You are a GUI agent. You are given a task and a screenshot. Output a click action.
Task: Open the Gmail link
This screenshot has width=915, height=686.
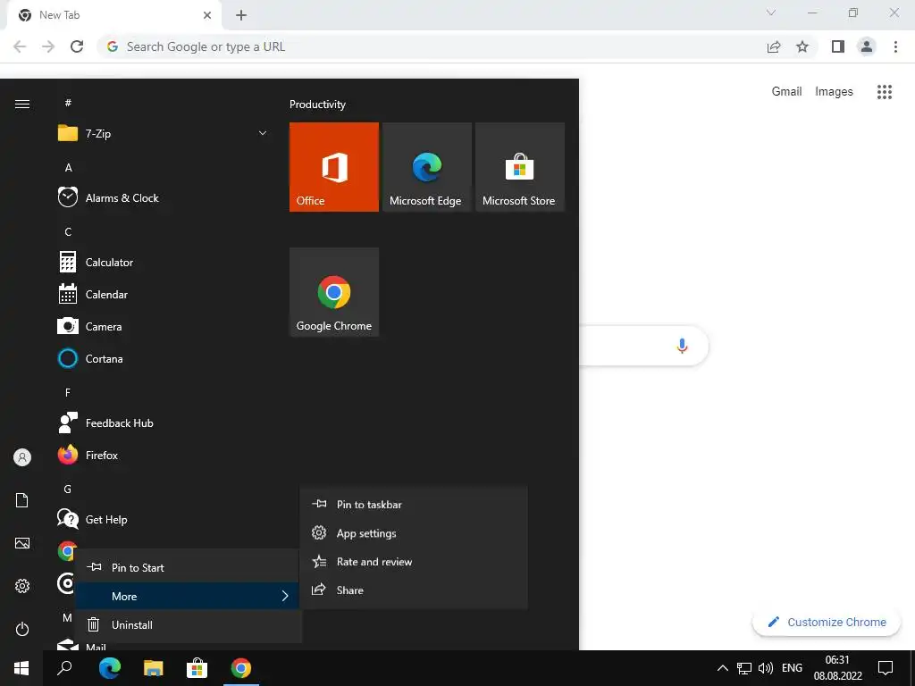click(786, 92)
